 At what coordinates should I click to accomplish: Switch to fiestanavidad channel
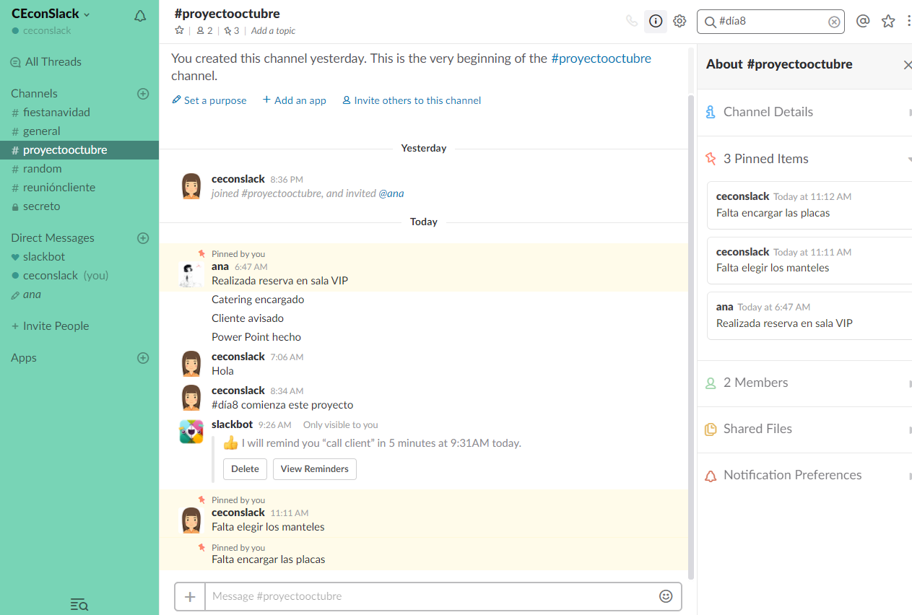click(56, 113)
